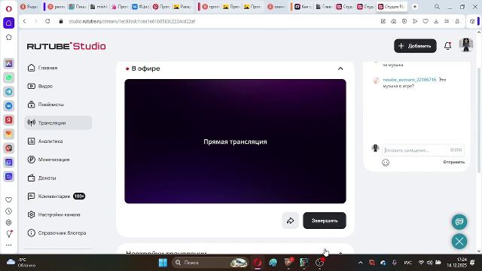Image resolution: width=482 pixels, height=271 pixels.
Task: Click the site lock icon
Action: (x=61, y=21)
